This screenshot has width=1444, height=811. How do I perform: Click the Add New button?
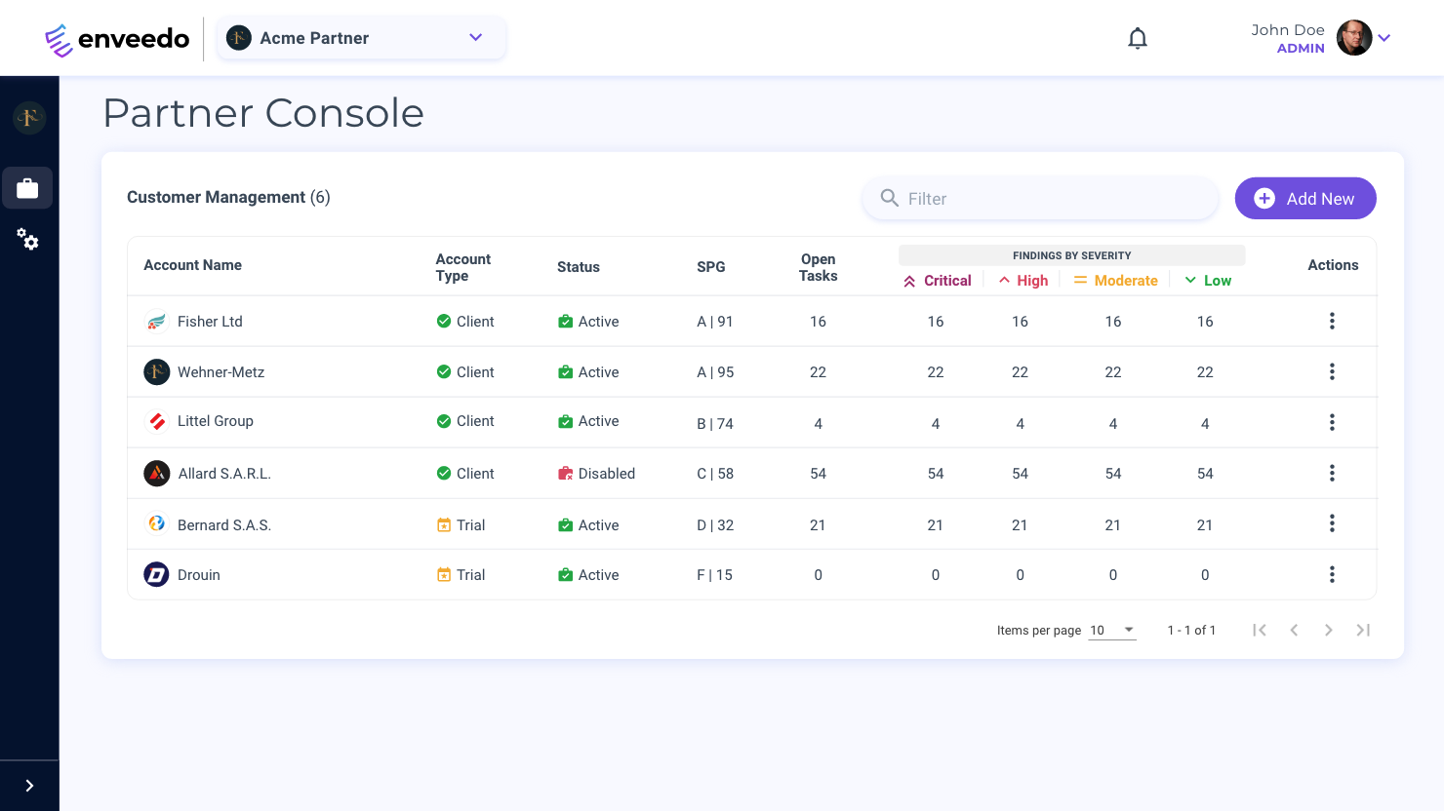pyautogui.click(x=1304, y=199)
